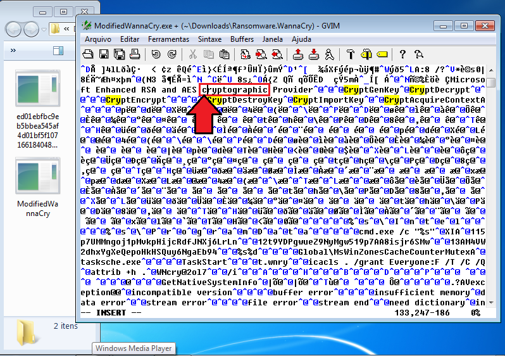The height and width of the screenshot is (356, 505).
Task: Open the Ajuda menu
Action: tap(301, 39)
